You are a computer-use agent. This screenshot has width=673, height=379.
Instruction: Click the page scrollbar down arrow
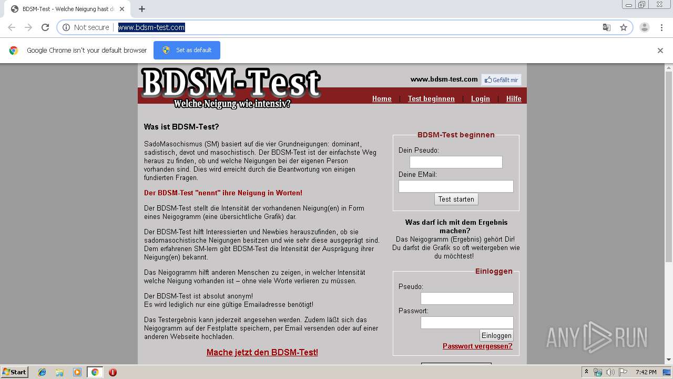tap(669, 360)
